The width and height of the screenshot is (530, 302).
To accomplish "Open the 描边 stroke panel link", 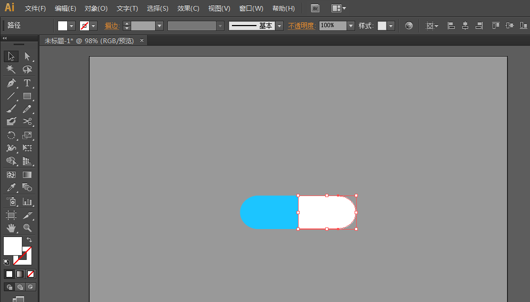I will (x=112, y=26).
